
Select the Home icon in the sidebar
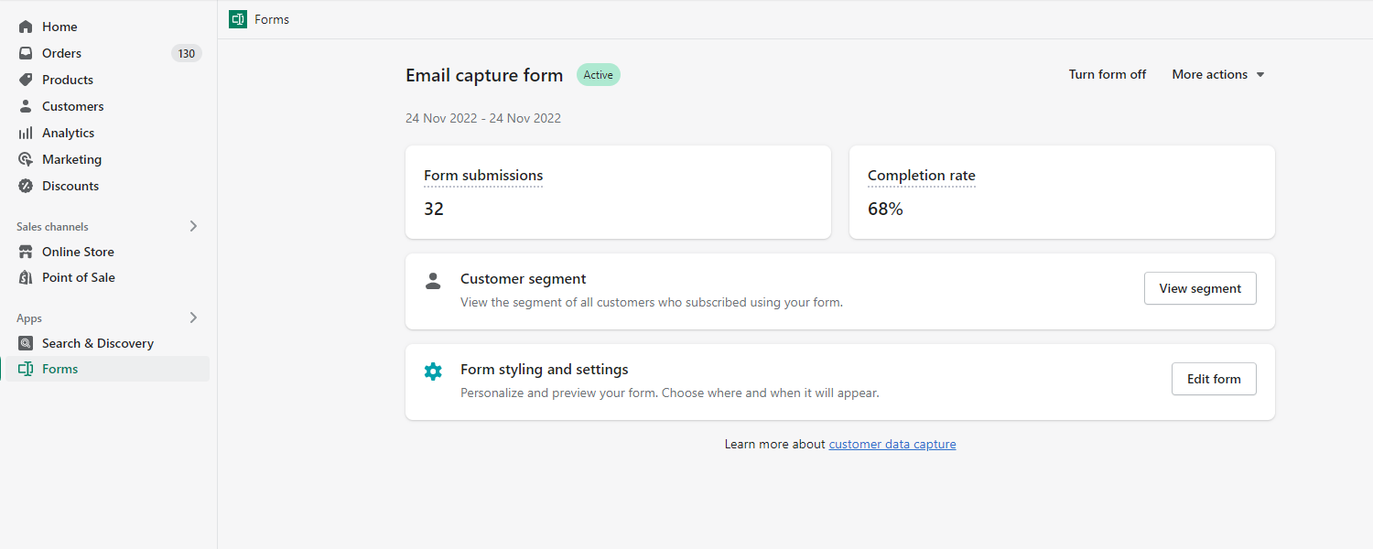click(x=26, y=26)
